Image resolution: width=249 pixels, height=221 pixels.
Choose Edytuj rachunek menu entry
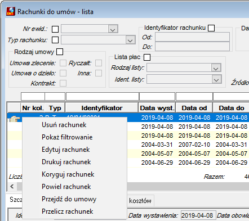click(x=66, y=150)
